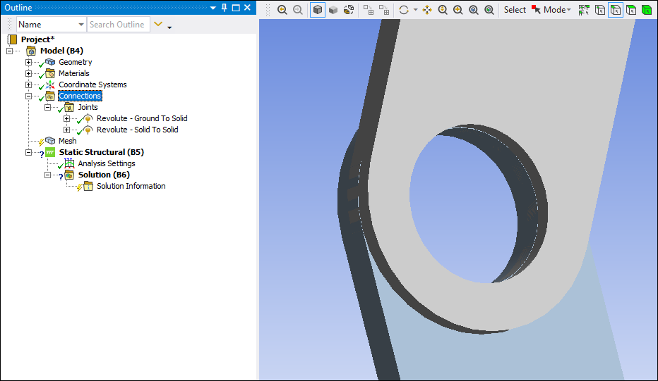Click the Search Outline input field
Viewport: 658px width, 381px height.
tap(118, 25)
